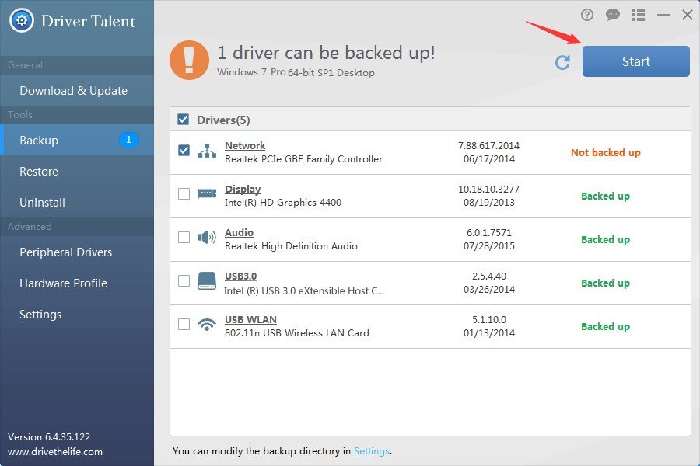Click Backed up status for USB3.0

point(605,283)
